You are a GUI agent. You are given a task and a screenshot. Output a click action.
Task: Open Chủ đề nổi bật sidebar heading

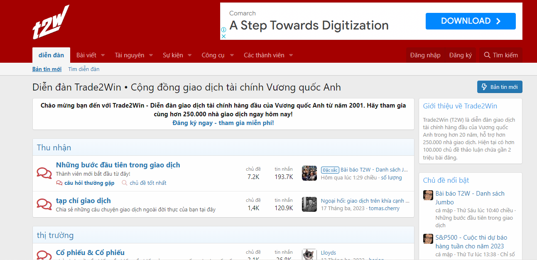pyautogui.click(x=446, y=180)
